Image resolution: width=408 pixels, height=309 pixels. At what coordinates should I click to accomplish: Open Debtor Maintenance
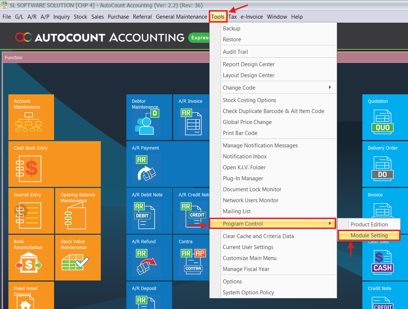[x=149, y=117]
